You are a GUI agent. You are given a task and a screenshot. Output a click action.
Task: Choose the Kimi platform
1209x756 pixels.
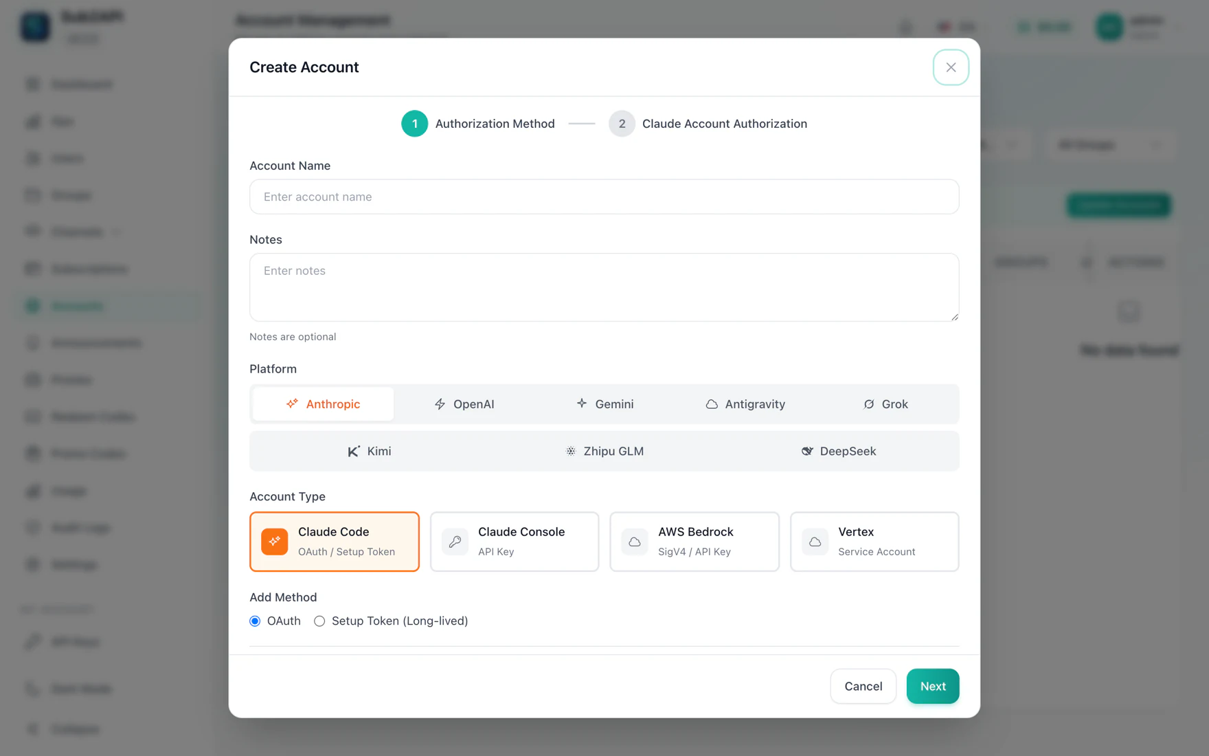pos(370,452)
